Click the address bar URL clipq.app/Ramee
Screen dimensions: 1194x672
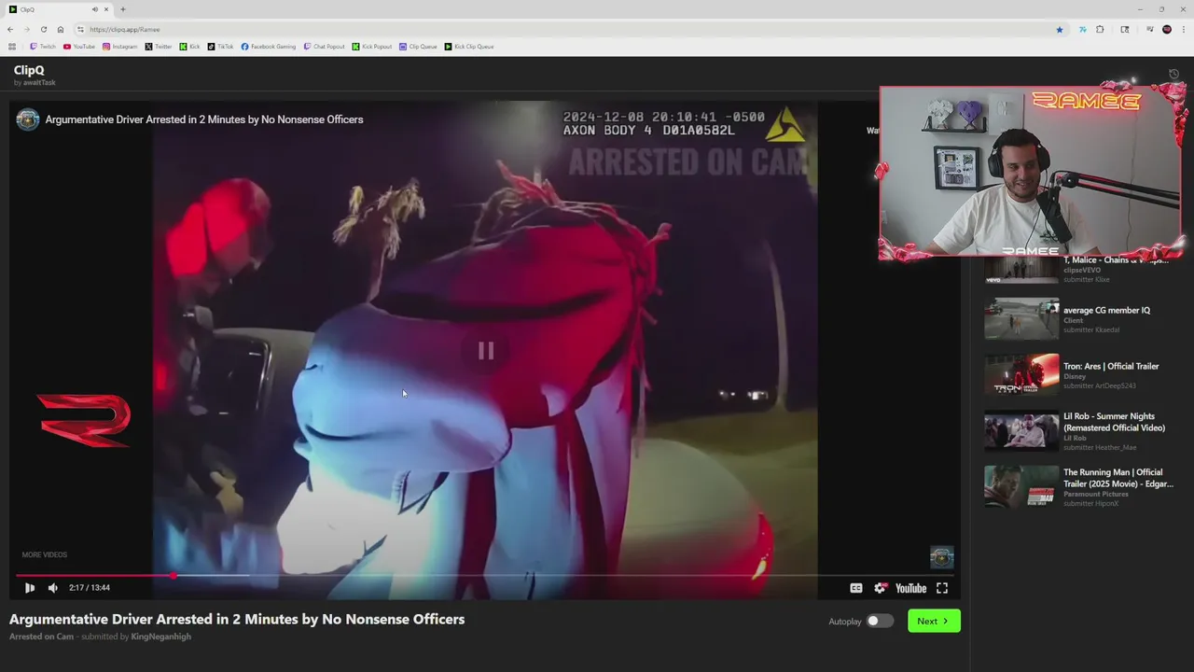(124, 30)
